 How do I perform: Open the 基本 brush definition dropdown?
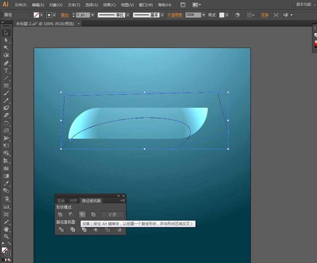[162, 15]
